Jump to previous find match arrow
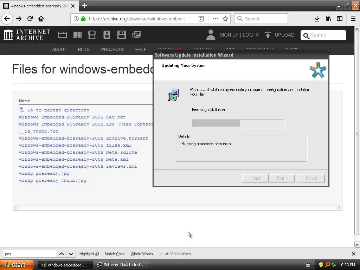 tap(62, 254)
